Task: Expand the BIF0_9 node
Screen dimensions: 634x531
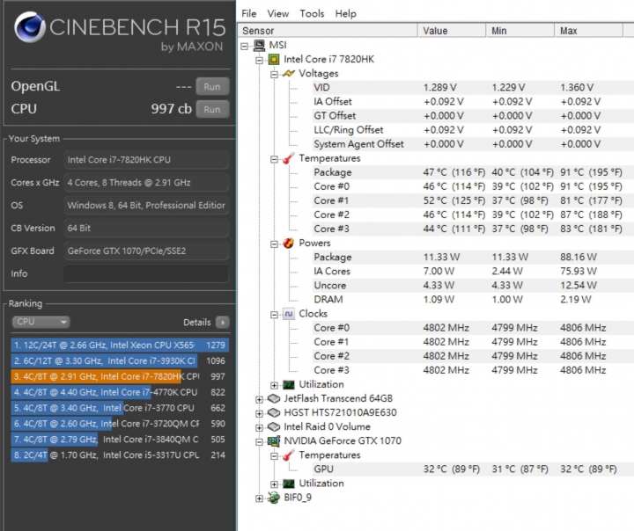Action: coord(259,498)
